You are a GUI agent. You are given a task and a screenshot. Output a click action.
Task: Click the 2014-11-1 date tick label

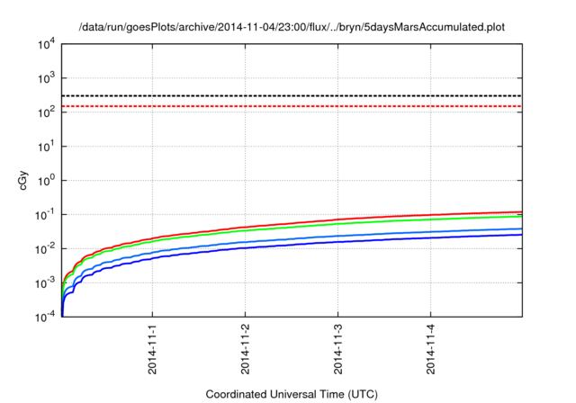tap(152, 349)
